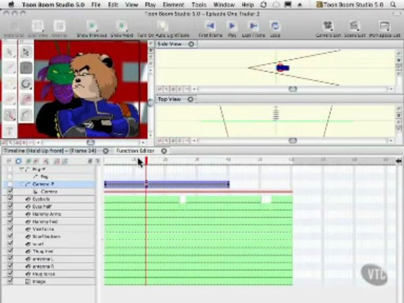404x303 pixels.
Task: Open the Play menu
Action: click(x=150, y=5)
